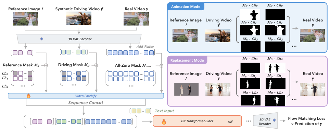Viewport: 330px width, 131px height.
Task: Select the Driving Video thumbnail in Replacement Mode
Action: point(218,89)
